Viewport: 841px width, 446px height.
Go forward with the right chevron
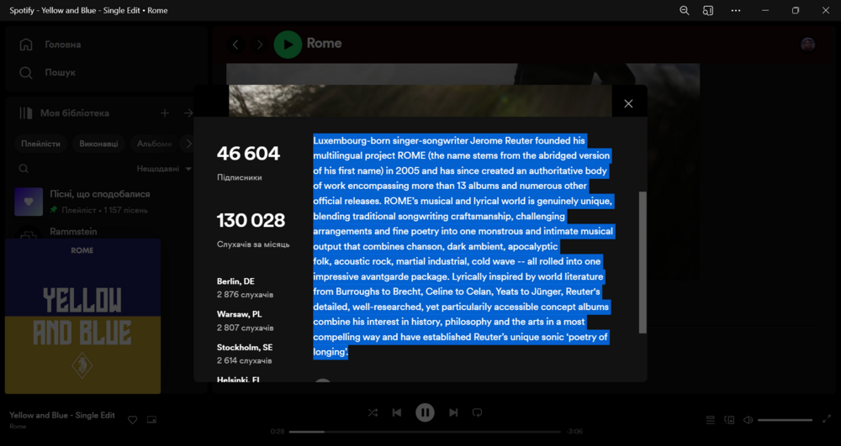point(260,45)
